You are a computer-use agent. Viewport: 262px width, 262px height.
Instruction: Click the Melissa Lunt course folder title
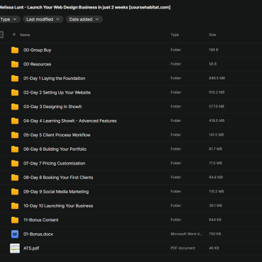[85, 7]
